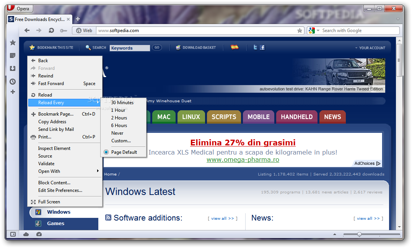Open the Games category in the sidebar

(55, 223)
